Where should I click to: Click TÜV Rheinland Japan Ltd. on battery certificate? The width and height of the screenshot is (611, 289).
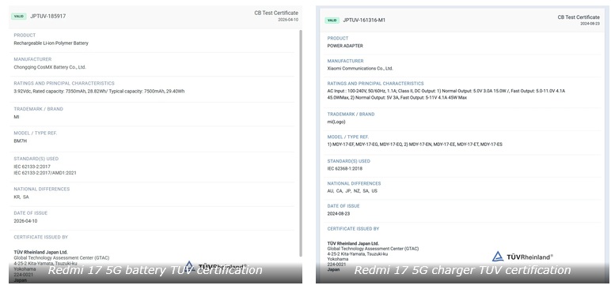pos(40,252)
